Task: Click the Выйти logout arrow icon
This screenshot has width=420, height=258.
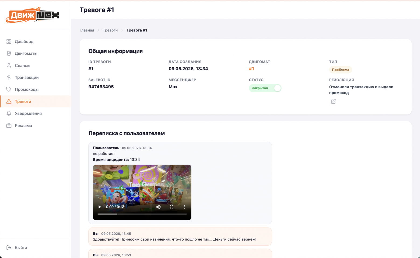Action: click(9, 247)
